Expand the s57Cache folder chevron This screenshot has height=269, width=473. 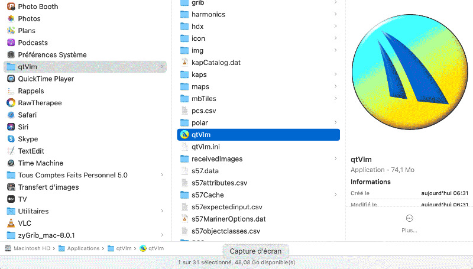(335, 195)
